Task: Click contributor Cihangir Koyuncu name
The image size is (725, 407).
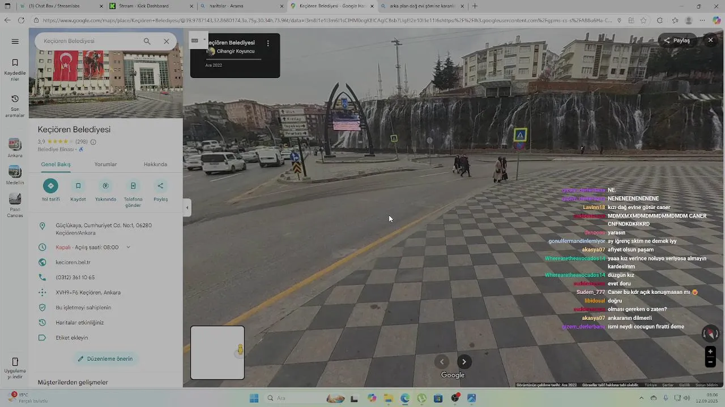Action: 236,51
